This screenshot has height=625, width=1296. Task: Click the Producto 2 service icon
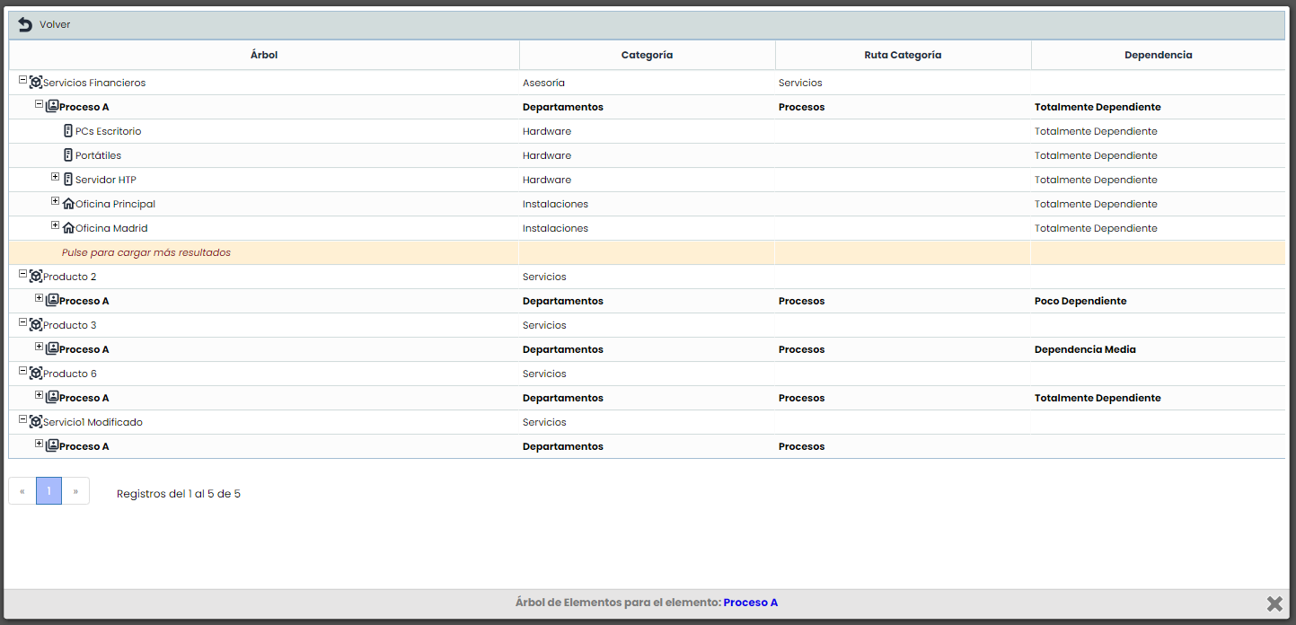(x=36, y=277)
